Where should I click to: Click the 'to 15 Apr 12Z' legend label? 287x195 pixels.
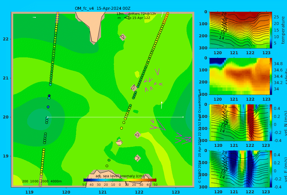pyautogui.click(x=139, y=18)
